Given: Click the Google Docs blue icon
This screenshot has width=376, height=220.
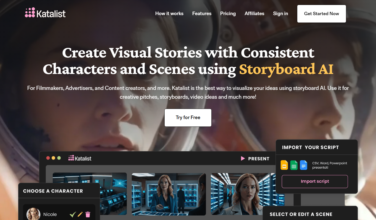Looking at the screenshot, I should coord(303,165).
